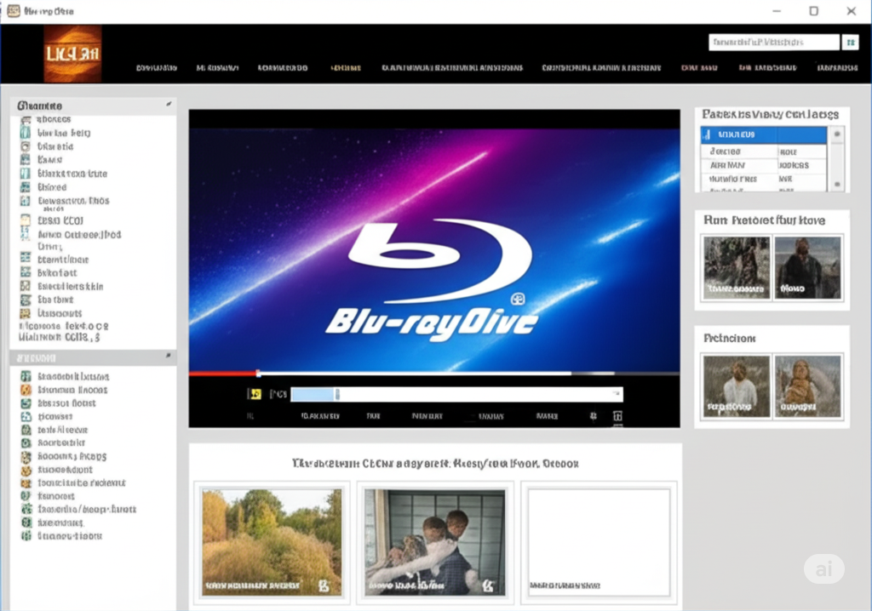Click the teal search button beside search field
The width and height of the screenshot is (872, 611).
coord(851,43)
